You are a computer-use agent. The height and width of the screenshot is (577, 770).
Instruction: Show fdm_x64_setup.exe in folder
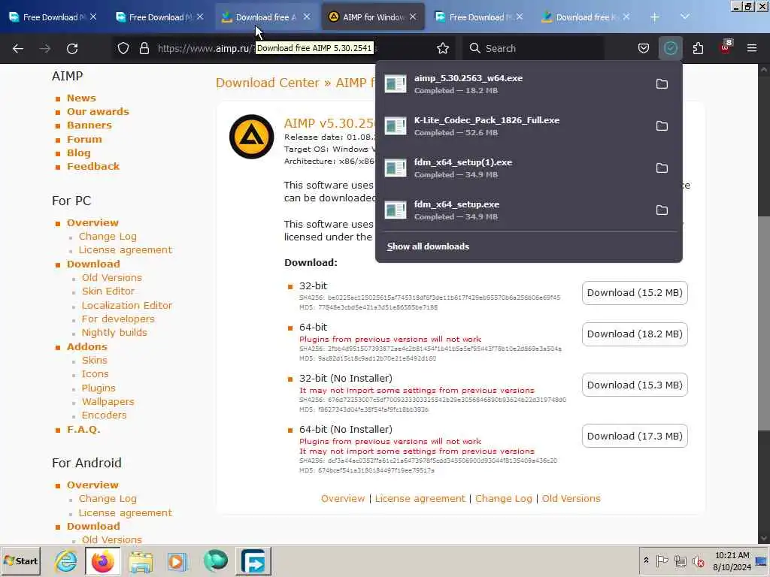(662, 210)
